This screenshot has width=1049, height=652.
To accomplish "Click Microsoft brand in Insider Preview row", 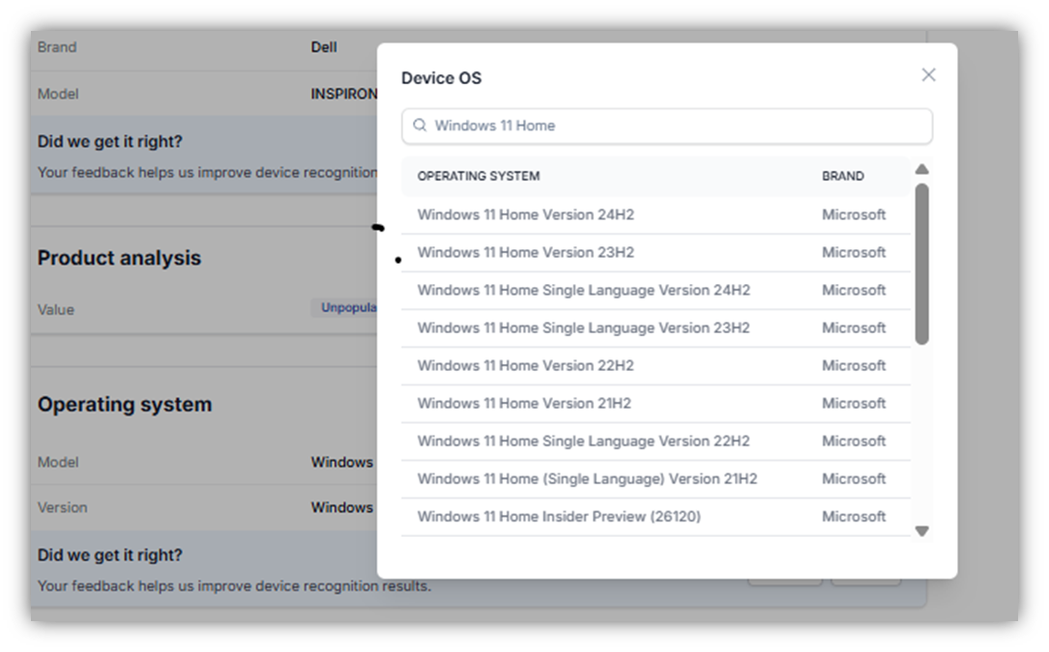I will coord(854,517).
